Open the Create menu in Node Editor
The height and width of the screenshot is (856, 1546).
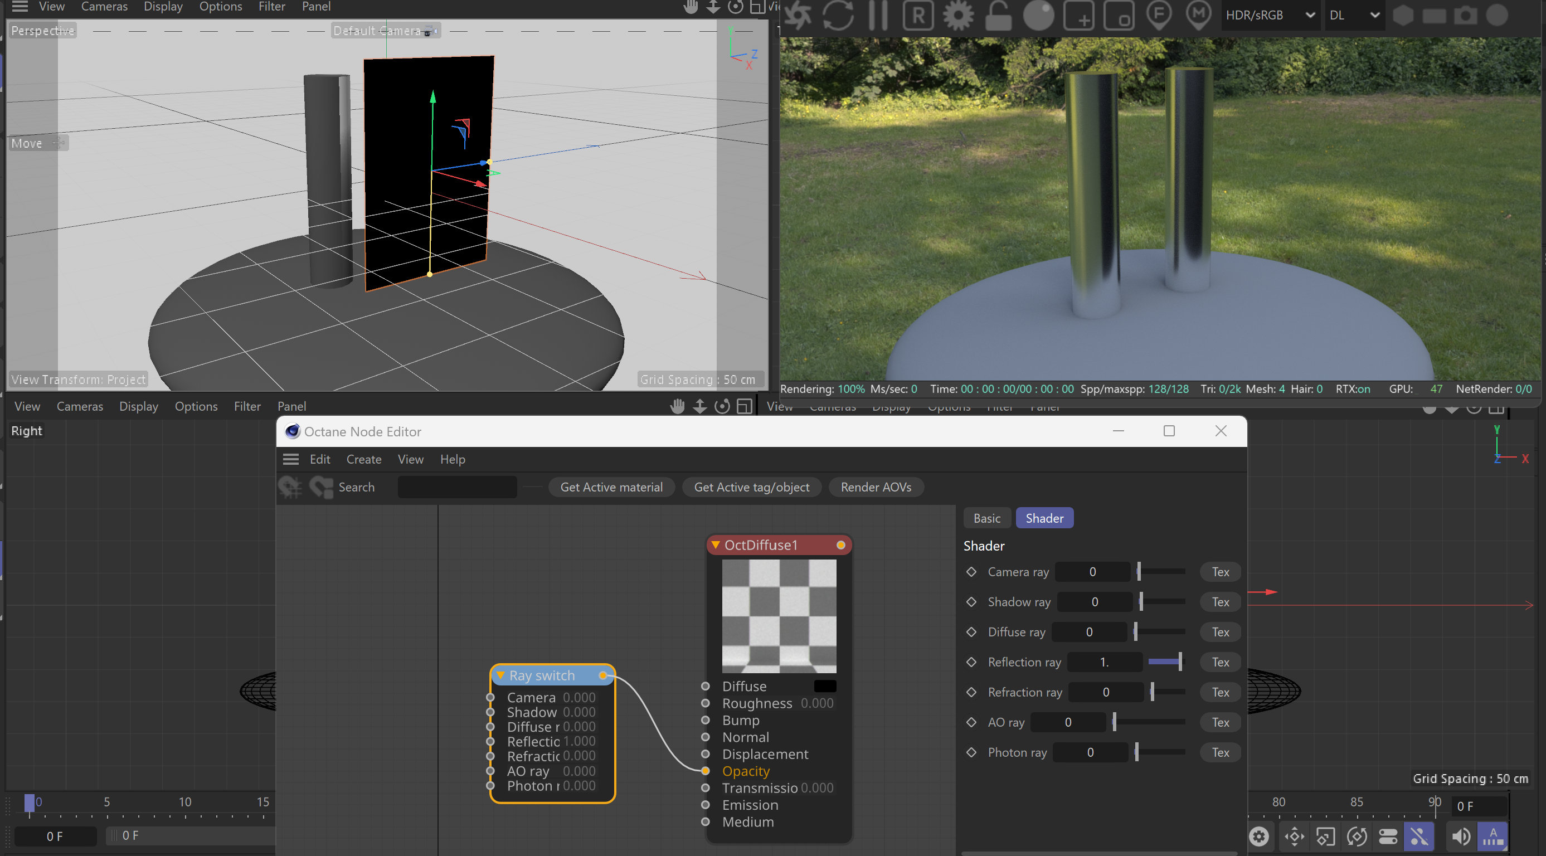coord(363,459)
